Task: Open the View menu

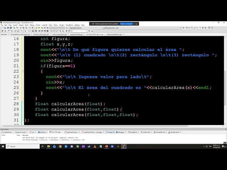Action: pyautogui.click(x=10, y=25)
